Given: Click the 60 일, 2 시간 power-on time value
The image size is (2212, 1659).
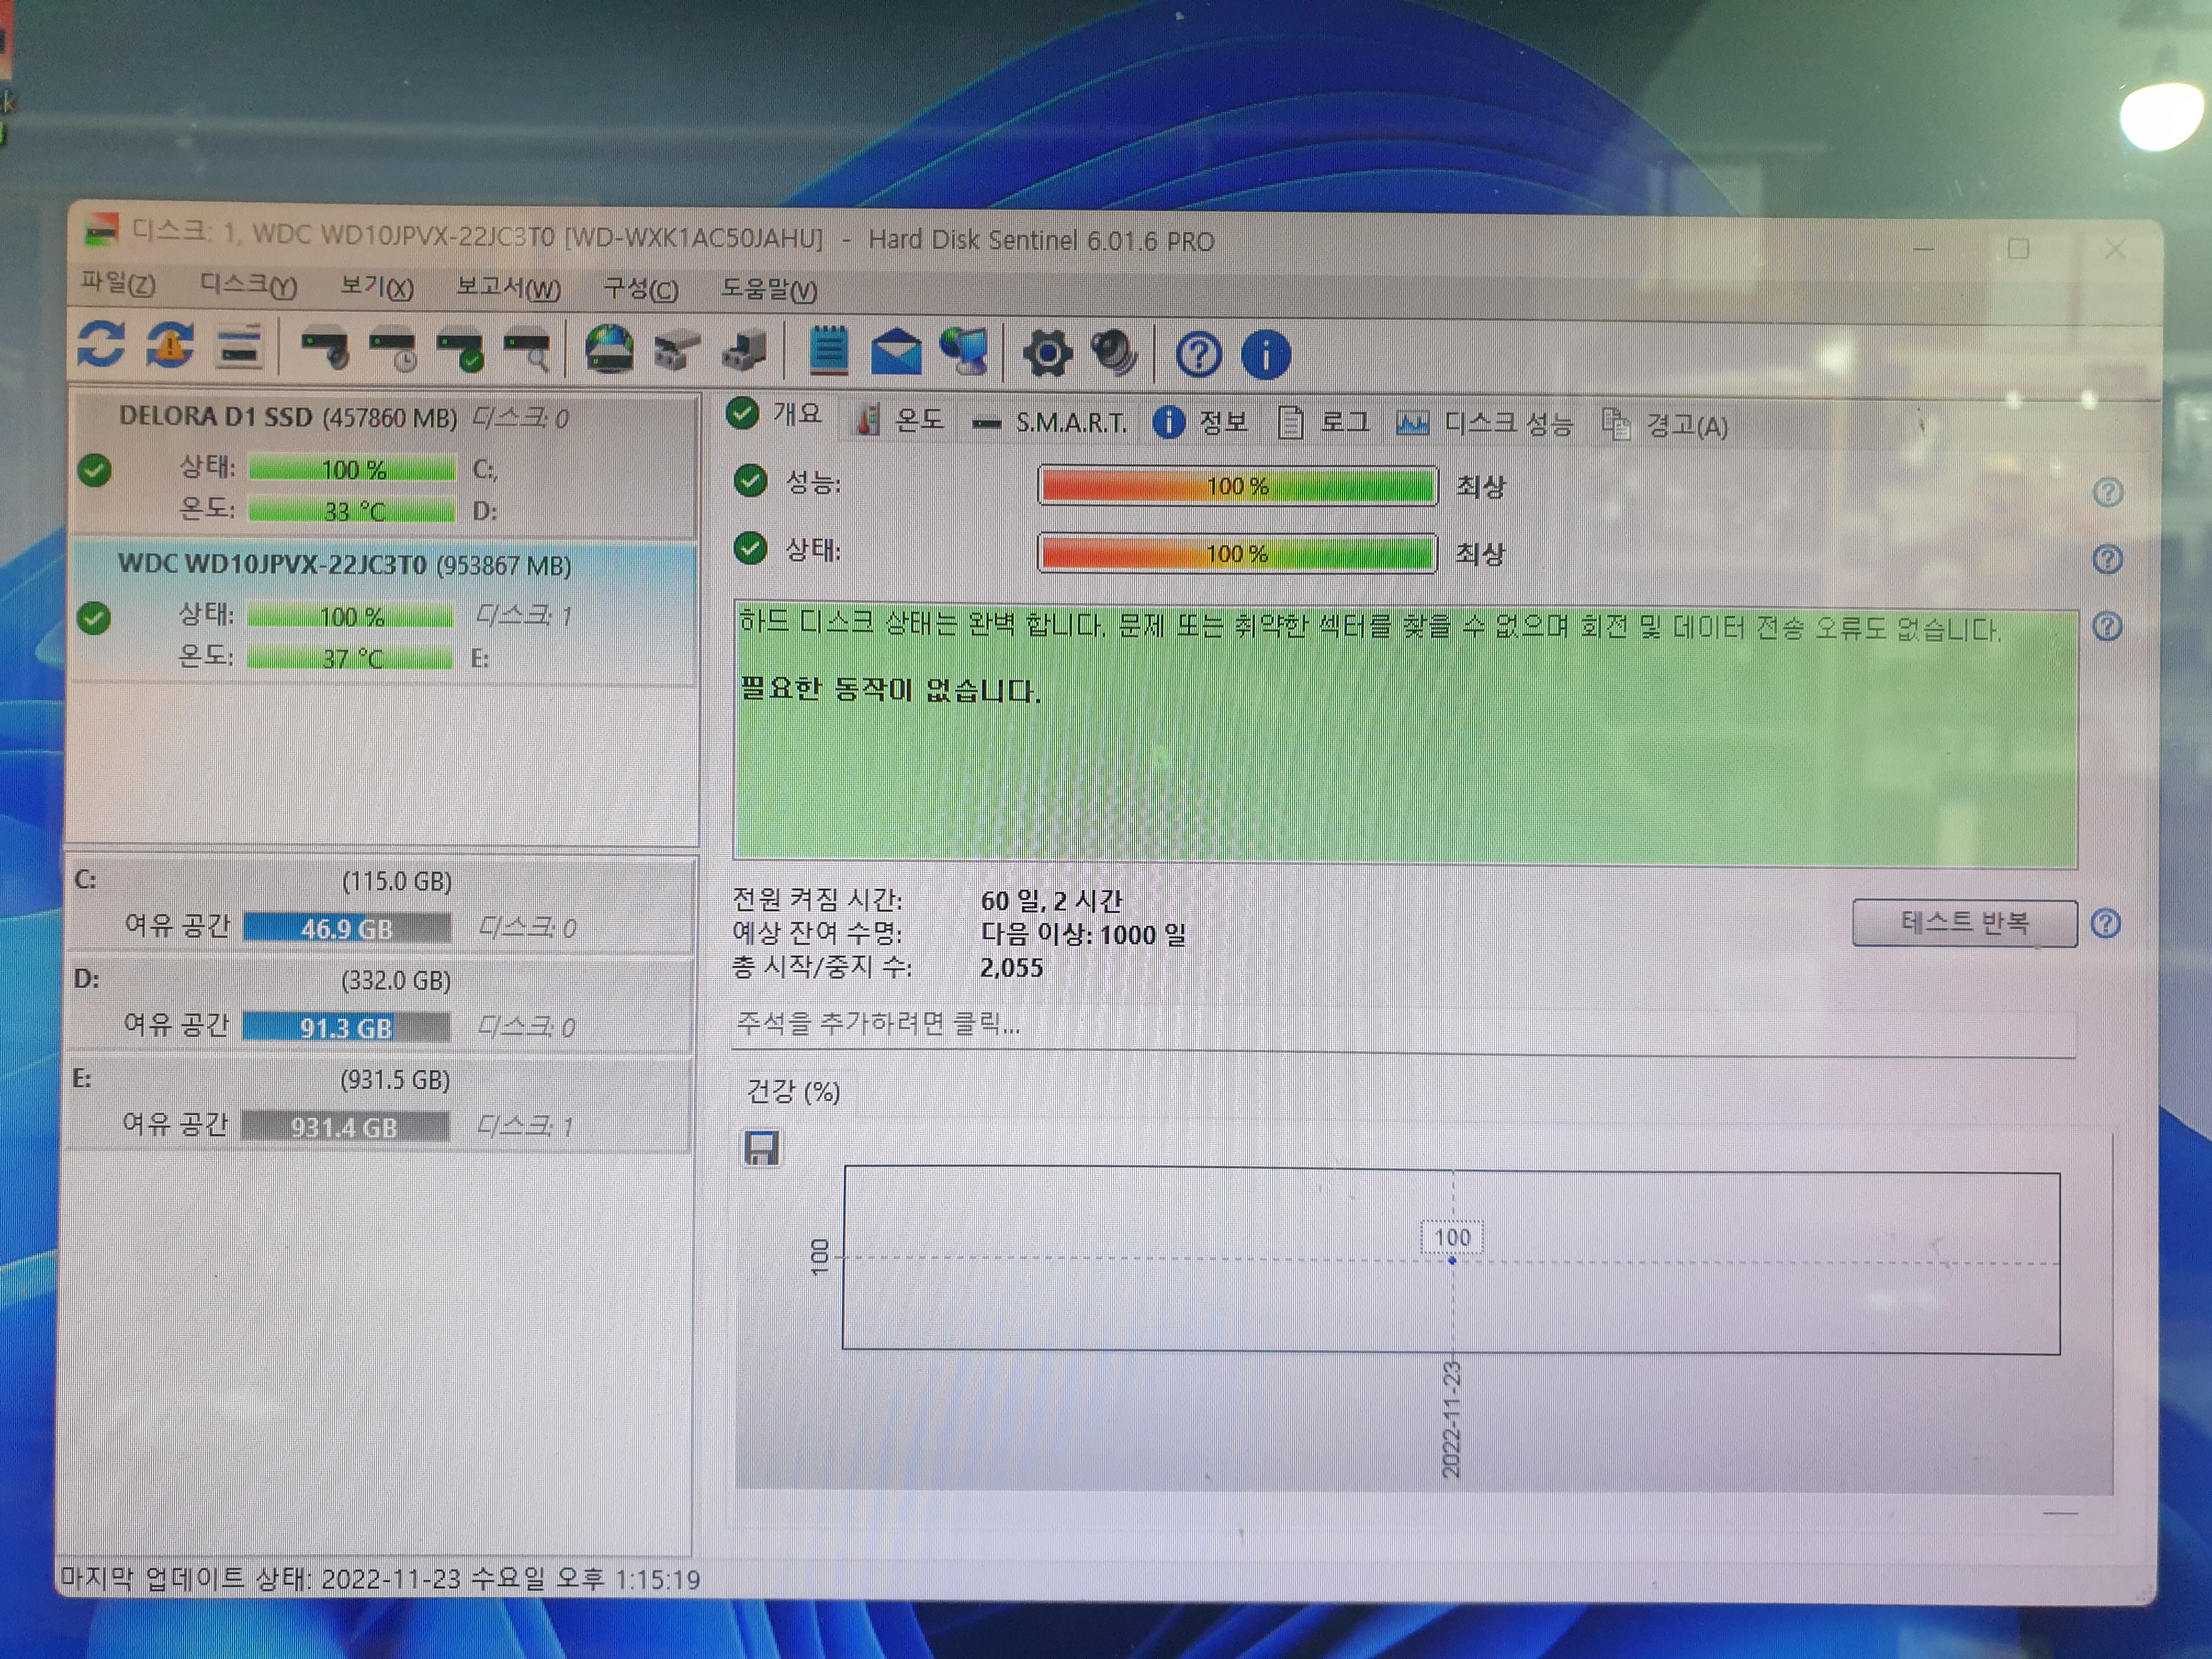Looking at the screenshot, I should click(x=1052, y=901).
